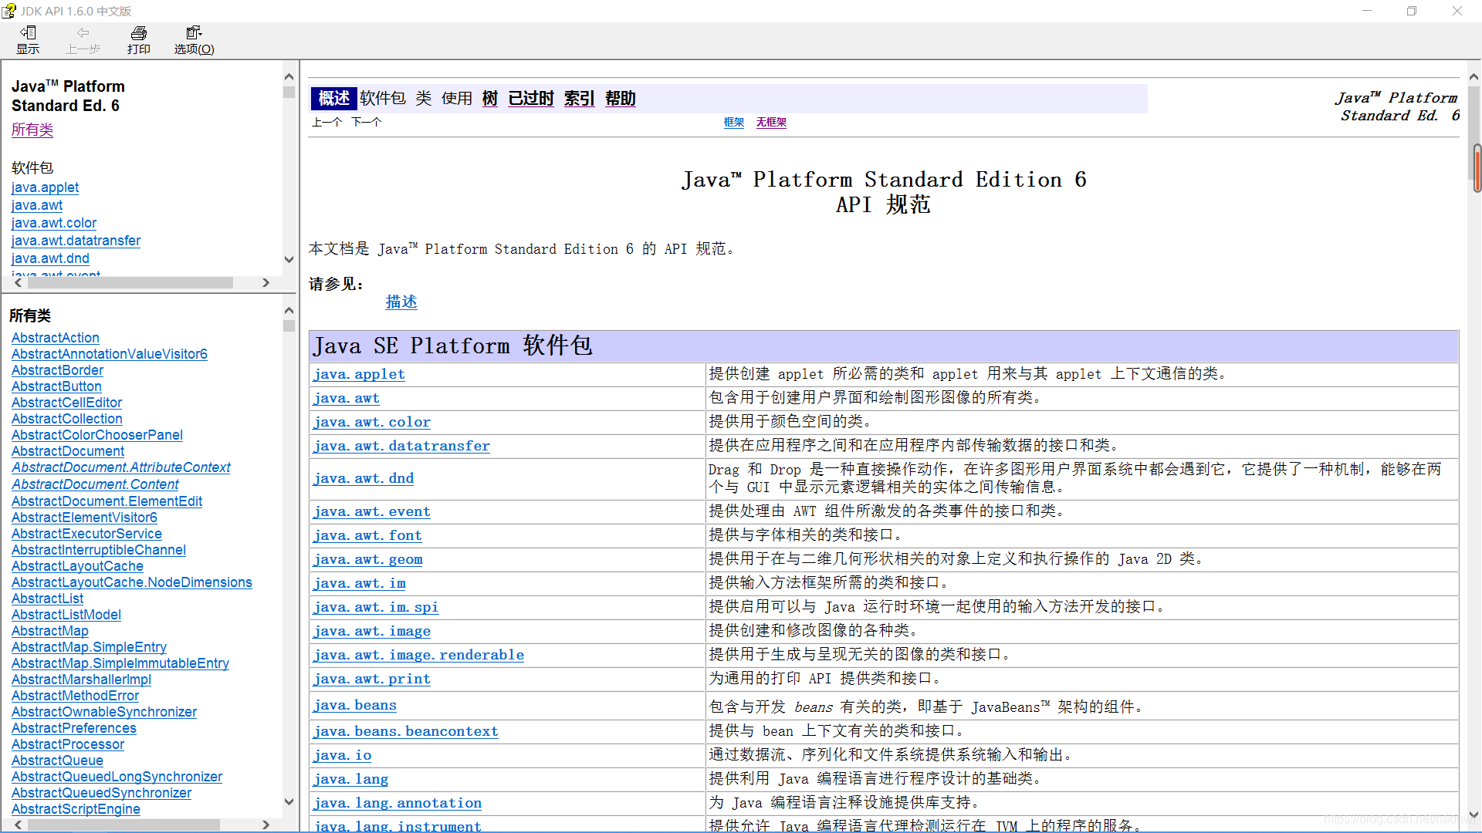The height and width of the screenshot is (833, 1482).
Task: Open java.awt in the package table
Action: (x=347, y=398)
